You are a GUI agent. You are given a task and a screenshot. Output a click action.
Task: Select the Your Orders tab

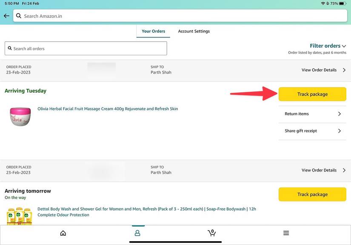tap(153, 31)
